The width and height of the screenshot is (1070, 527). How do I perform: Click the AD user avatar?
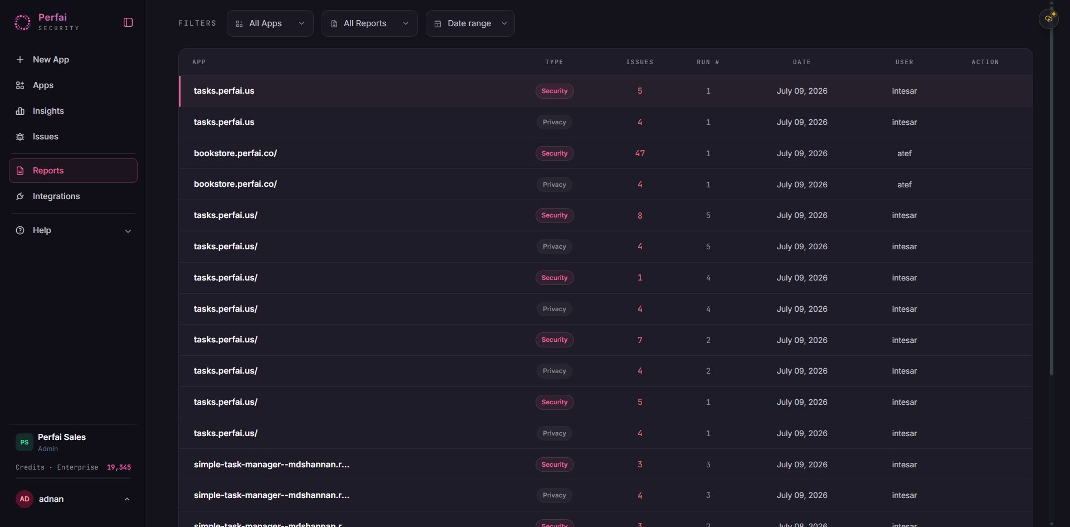click(25, 499)
